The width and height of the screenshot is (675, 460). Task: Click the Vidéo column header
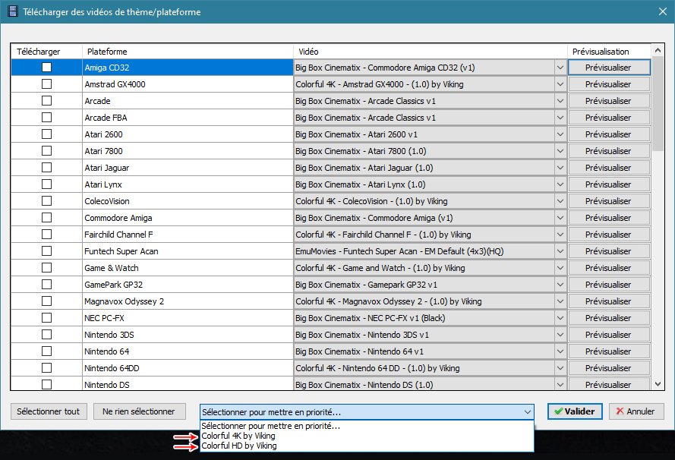pyautogui.click(x=430, y=51)
